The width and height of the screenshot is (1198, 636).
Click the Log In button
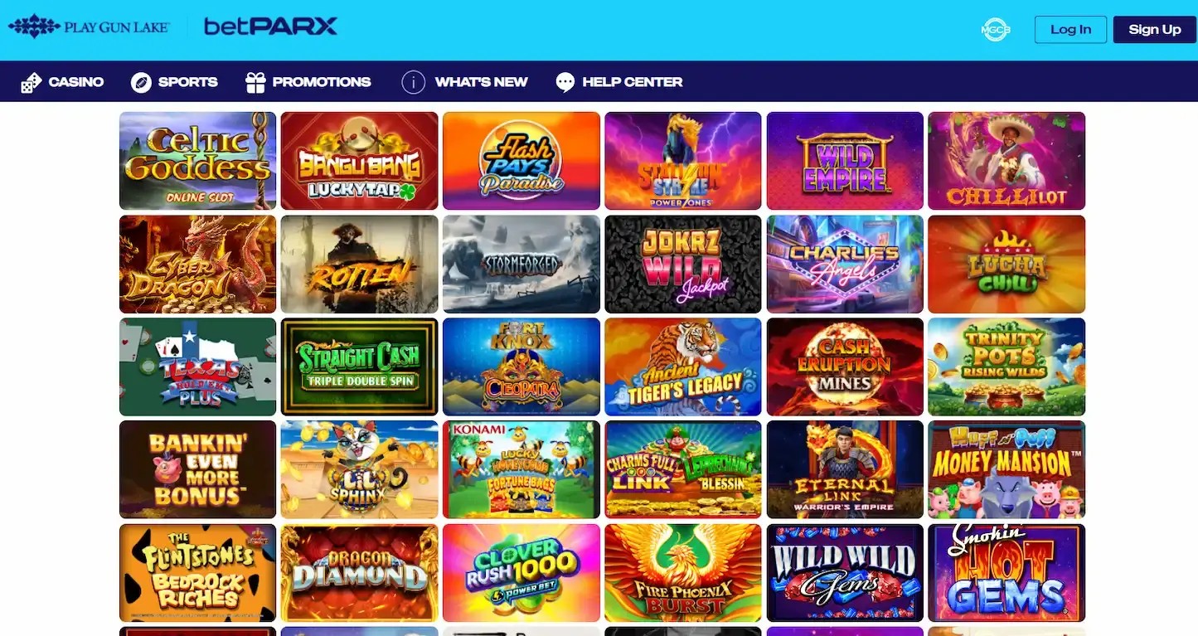click(1070, 29)
